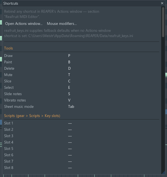Click the V key binding for Vibrato notes
This screenshot has height=177, width=167.
[69, 100]
